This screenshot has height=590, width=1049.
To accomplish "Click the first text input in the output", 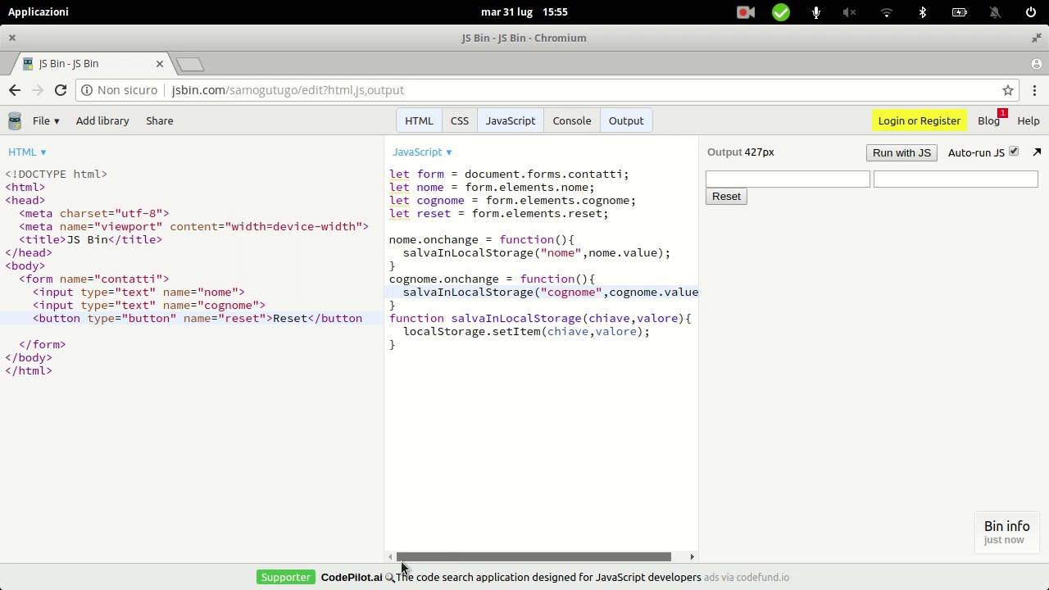I will coord(788,179).
